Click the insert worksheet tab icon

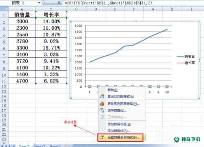(x=67, y=146)
